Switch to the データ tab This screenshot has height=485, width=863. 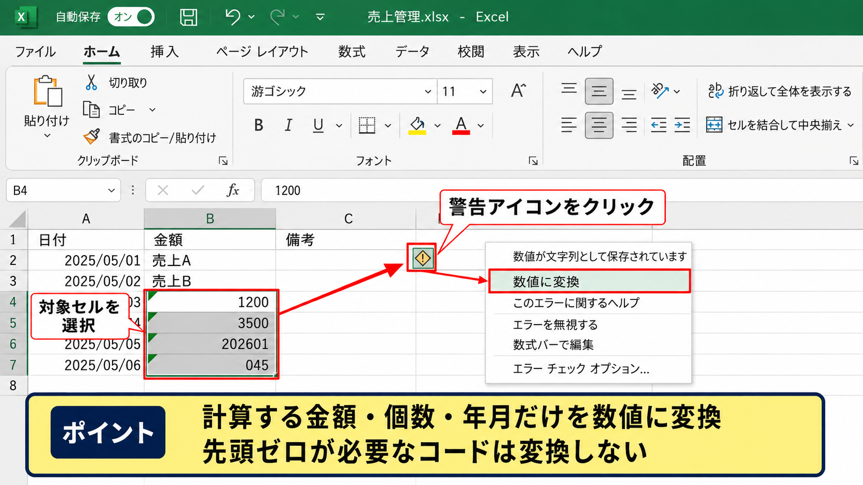412,52
